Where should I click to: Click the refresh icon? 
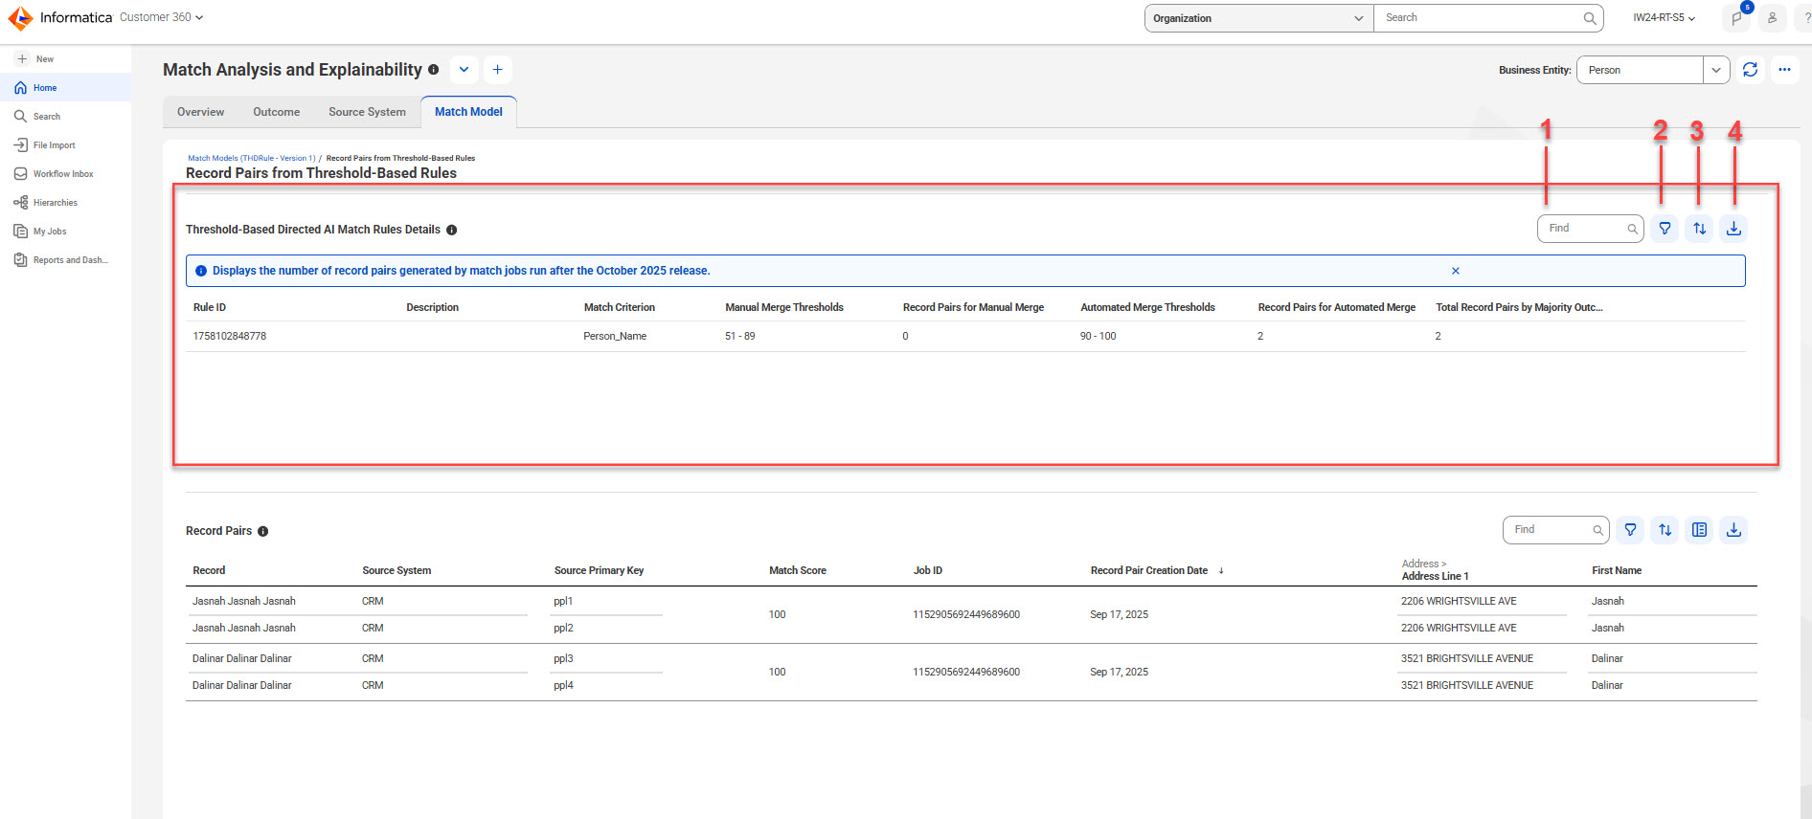tap(1751, 70)
